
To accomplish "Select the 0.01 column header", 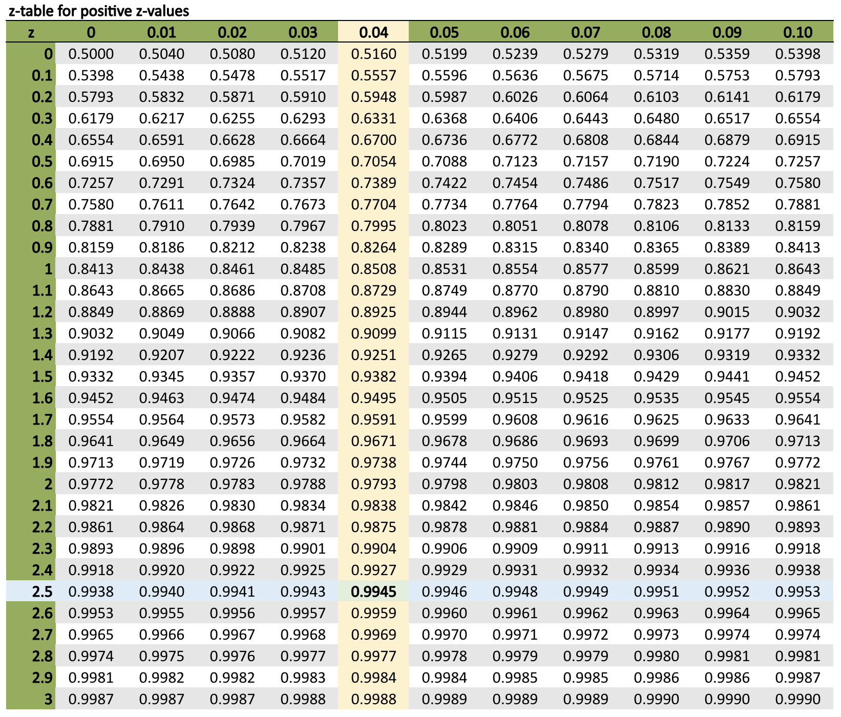I will (x=161, y=32).
